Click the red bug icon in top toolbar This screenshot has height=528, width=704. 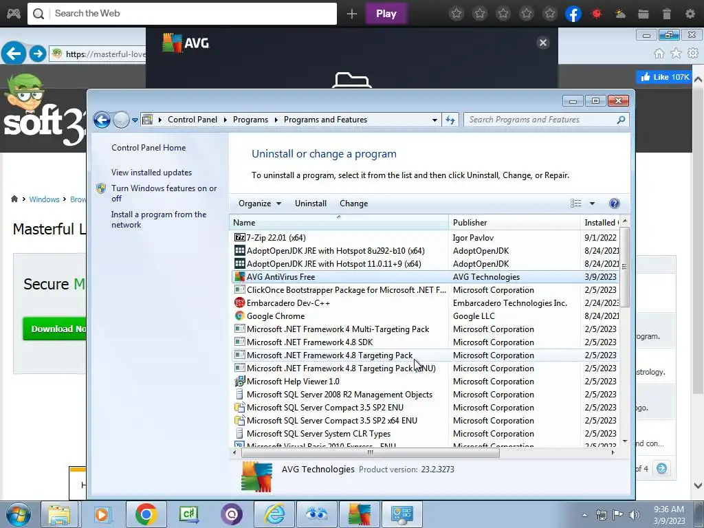click(x=597, y=14)
